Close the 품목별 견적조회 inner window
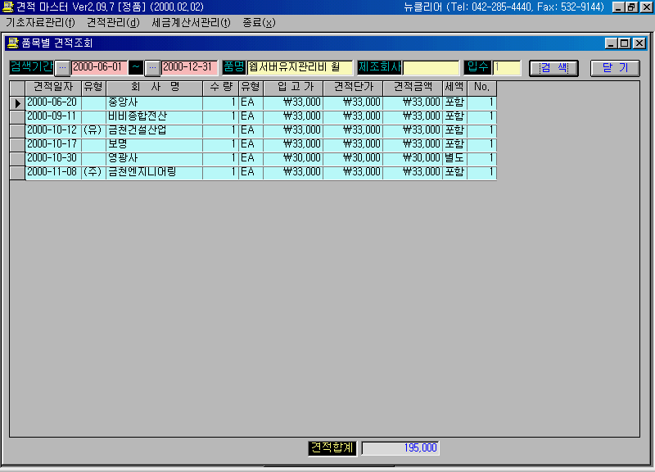The width and height of the screenshot is (655, 472). click(x=639, y=43)
